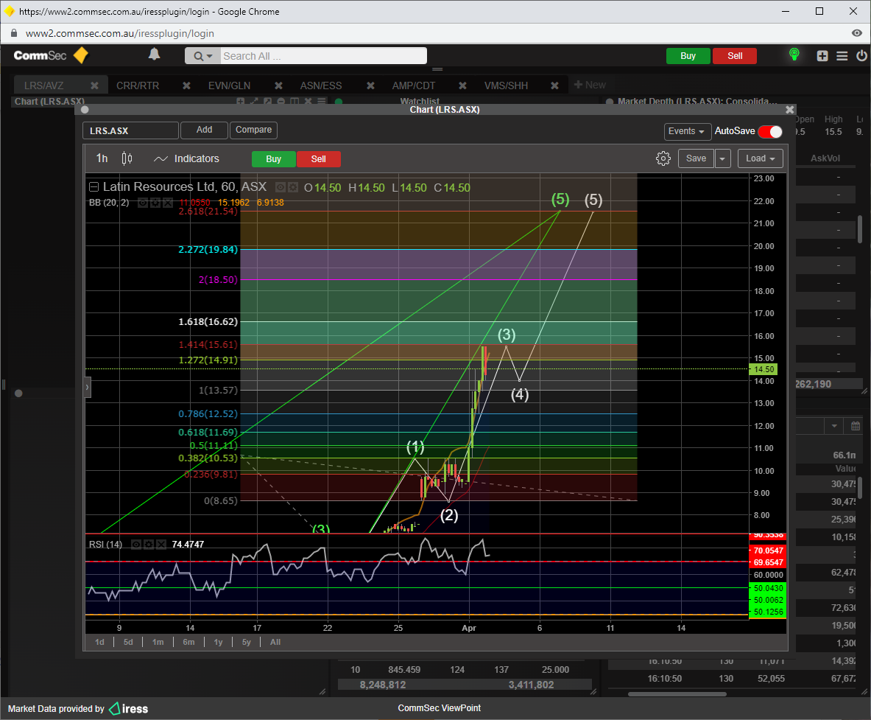The image size is (871, 720).
Task: Open chart settings gear icon
Action: point(663,158)
